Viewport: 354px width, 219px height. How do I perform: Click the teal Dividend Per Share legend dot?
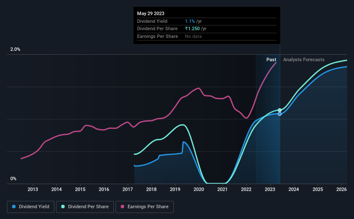[x=63, y=207]
